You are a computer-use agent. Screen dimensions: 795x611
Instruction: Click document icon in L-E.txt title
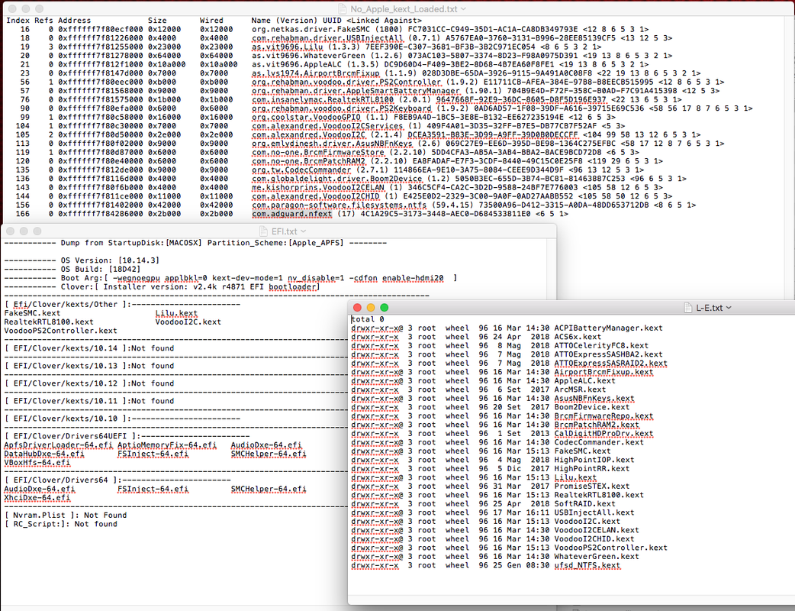point(688,308)
